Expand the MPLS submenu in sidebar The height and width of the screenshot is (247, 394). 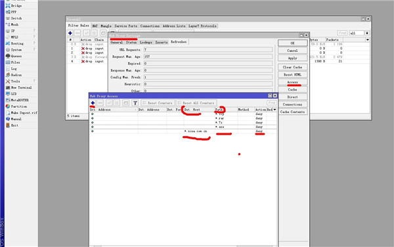tap(34, 37)
